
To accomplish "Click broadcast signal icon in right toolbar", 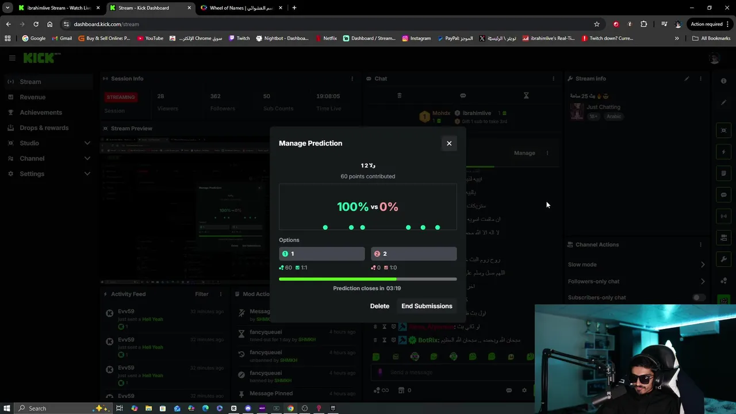I will (x=724, y=216).
